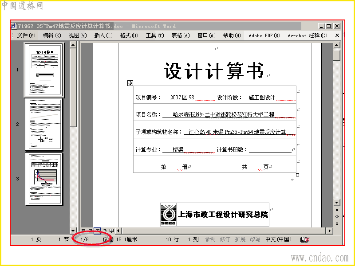Click Next Page double-arrow button
This screenshot has width=355, height=266.
click(337, 224)
